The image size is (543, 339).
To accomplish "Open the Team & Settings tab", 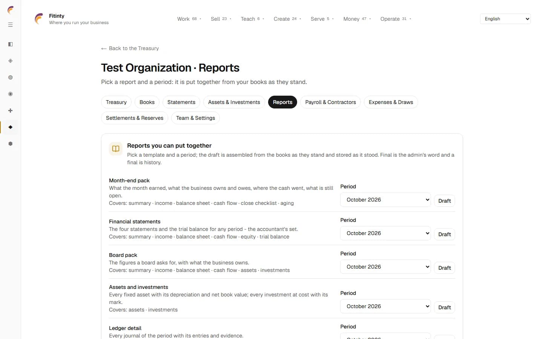I will (x=195, y=118).
